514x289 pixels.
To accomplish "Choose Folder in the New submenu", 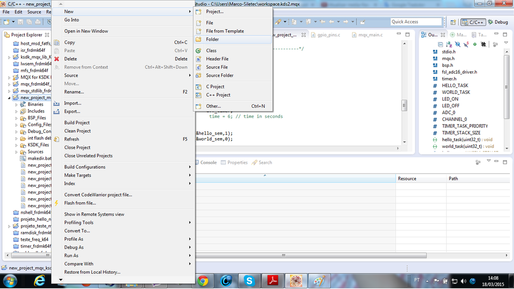I will tap(233, 39).
